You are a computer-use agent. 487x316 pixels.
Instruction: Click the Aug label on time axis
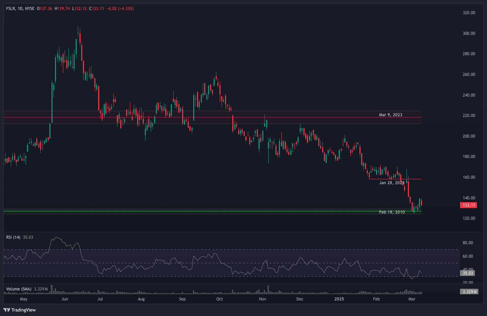141,299
